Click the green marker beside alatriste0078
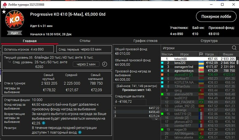This screenshot has width=239, height=140. coord(162,94)
